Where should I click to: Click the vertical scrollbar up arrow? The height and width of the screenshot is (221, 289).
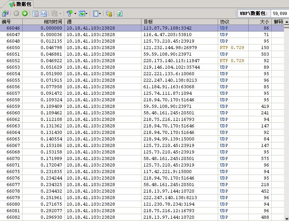pyautogui.click(x=286, y=22)
